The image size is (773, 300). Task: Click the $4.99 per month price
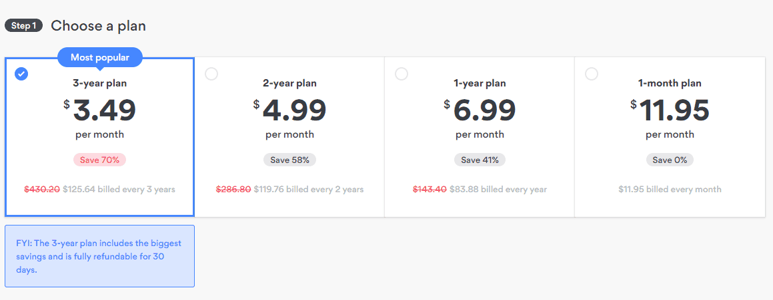click(289, 118)
